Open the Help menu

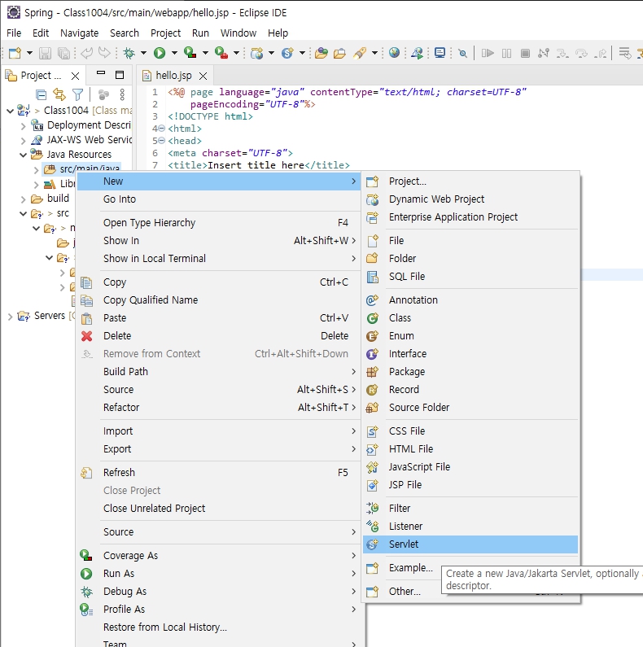coord(278,33)
